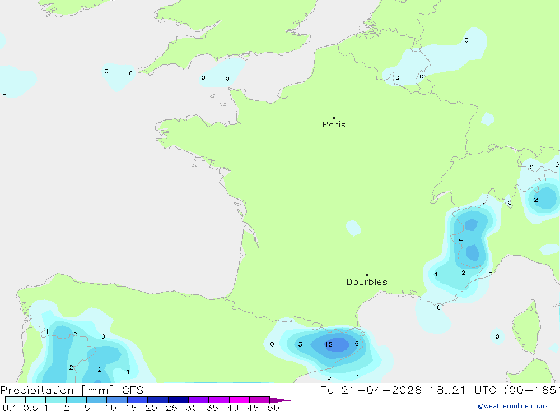560x411 pixels.
Task: Click the 10 legend scale label
Action: pyautogui.click(x=111, y=408)
